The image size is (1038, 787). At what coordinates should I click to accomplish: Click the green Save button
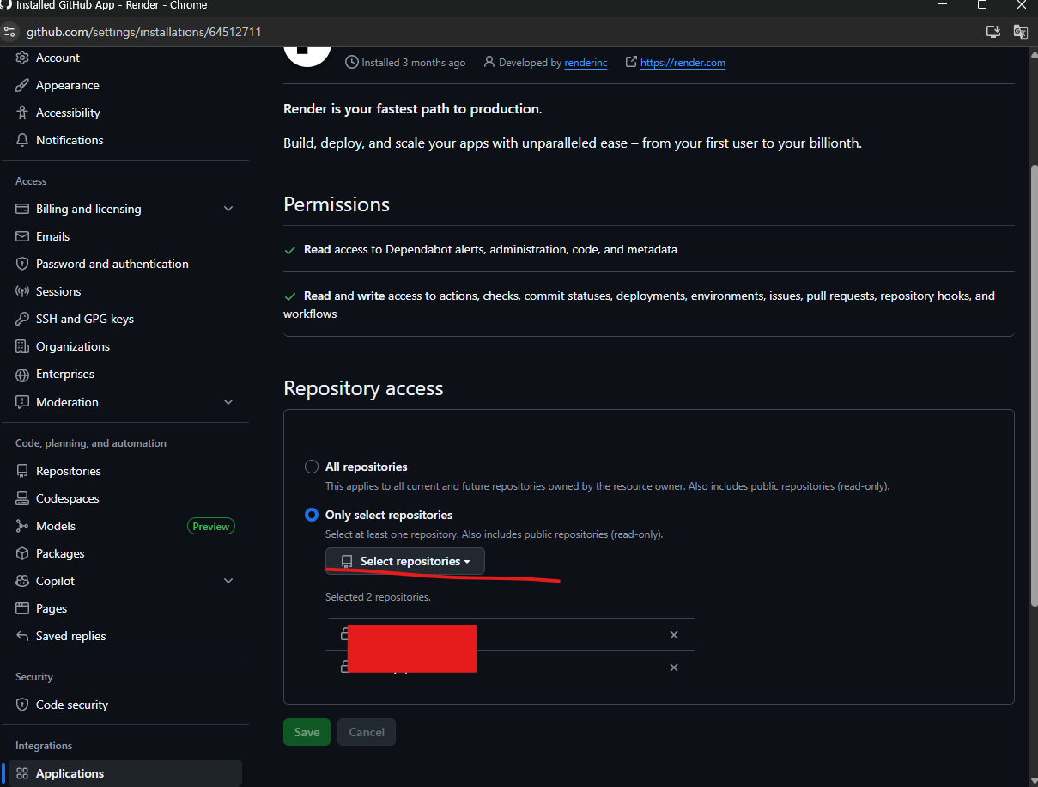[x=307, y=732]
